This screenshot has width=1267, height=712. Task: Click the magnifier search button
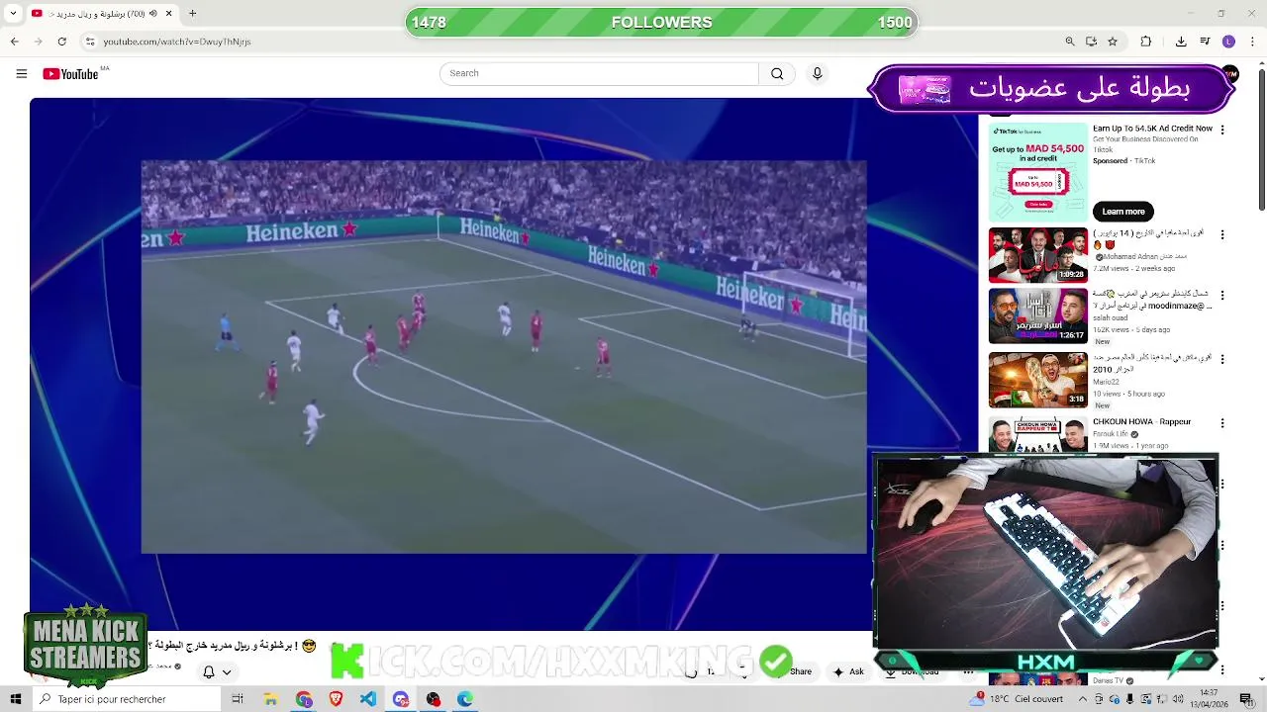tap(777, 73)
